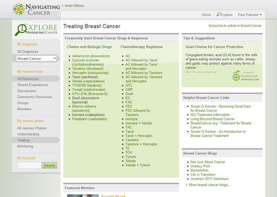The width and height of the screenshot is (277, 197).
Task: Select All Journey Phases
Action: tap(32, 128)
